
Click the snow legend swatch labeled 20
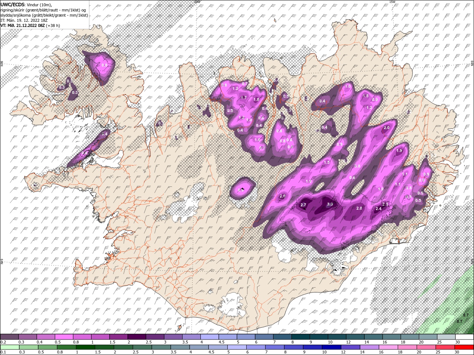[x=428, y=337]
